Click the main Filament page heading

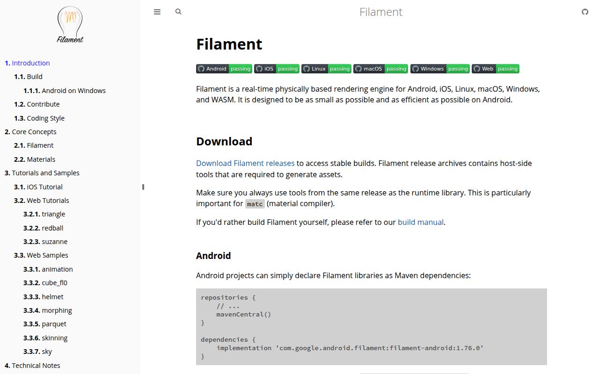(229, 44)
